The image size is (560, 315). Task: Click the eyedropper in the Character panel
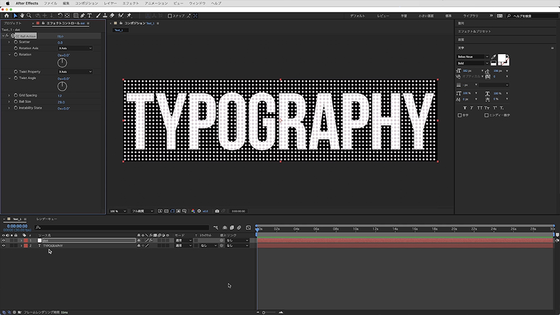point(493,57)
